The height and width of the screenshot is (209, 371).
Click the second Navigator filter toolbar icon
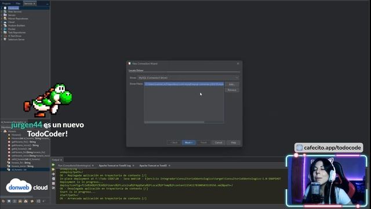[9, 201]
